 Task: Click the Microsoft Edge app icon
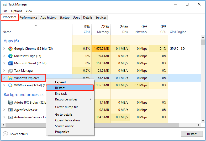click(x=10, y=56)
